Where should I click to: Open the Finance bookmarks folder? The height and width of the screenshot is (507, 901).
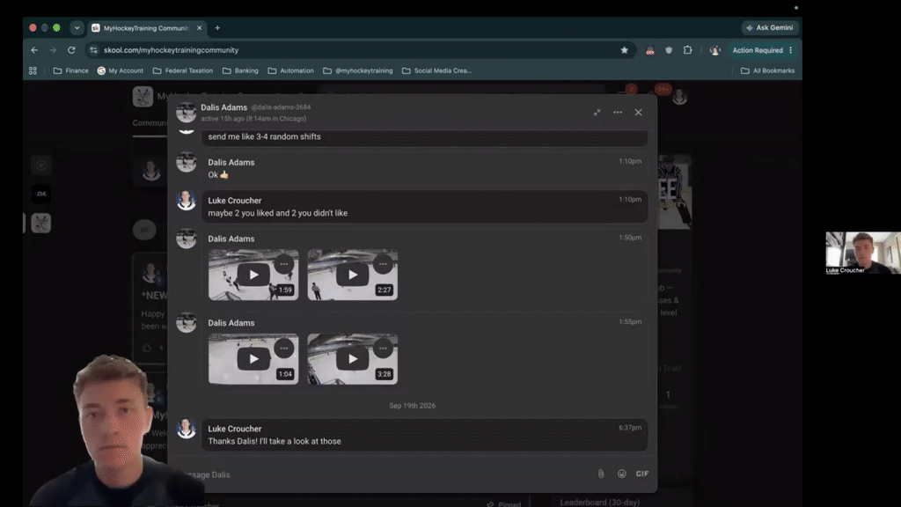coord(70,70)
